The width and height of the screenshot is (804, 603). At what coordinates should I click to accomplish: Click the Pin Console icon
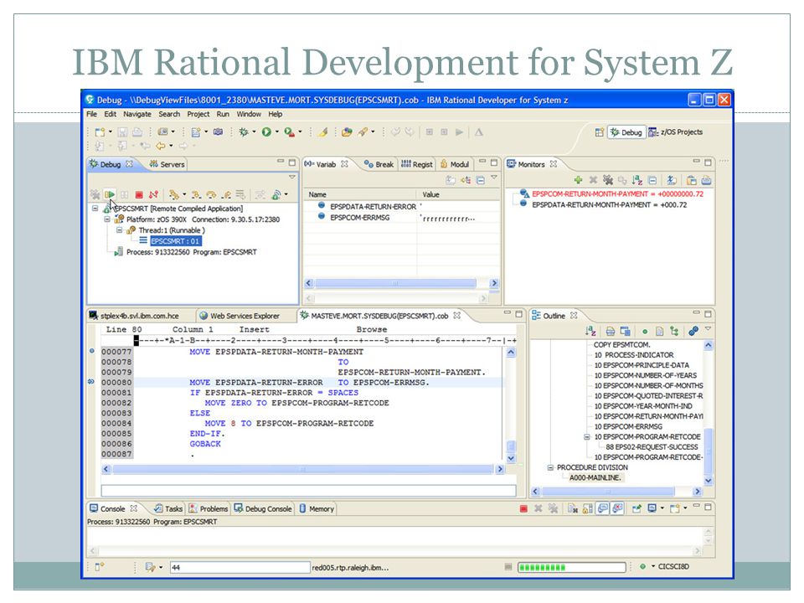pos(636,508)
